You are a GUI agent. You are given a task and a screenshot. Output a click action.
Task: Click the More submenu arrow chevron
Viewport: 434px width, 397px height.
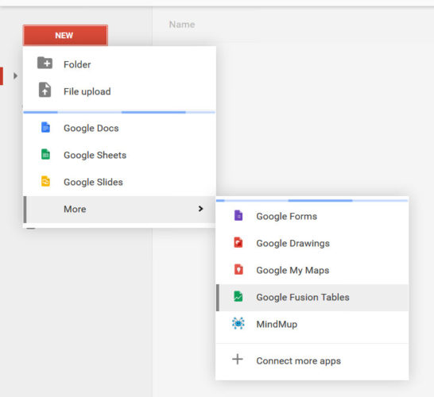[x=200, y=209]
